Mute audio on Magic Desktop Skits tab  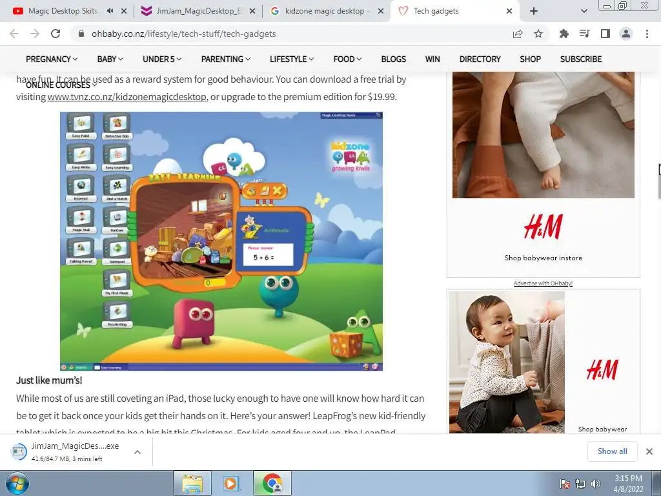(x=110, y=11)
